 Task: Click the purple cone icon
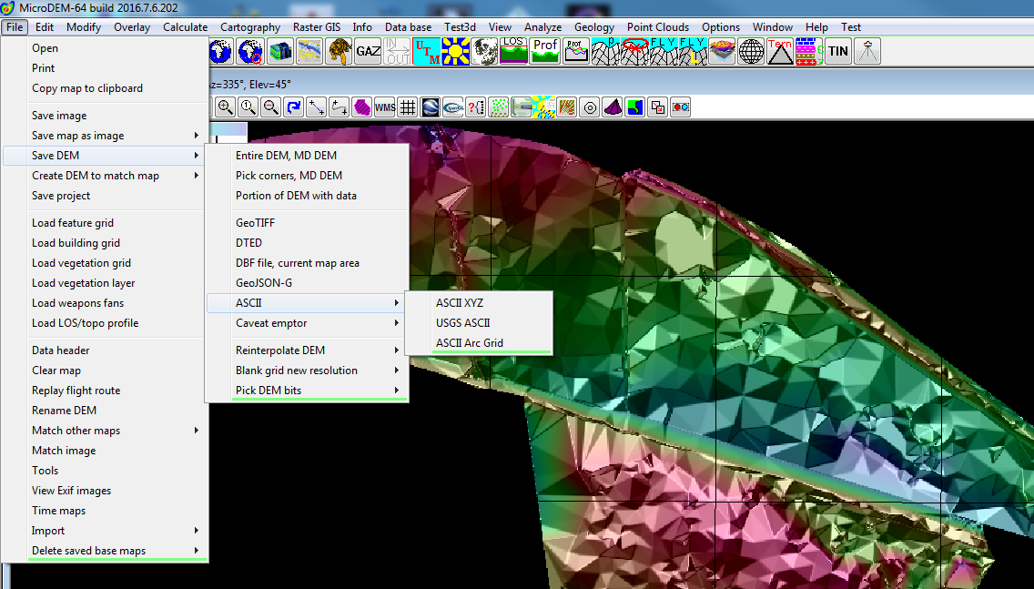coord(613,107)
